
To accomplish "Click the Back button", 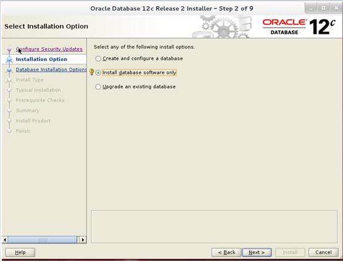I will (226, 252).
